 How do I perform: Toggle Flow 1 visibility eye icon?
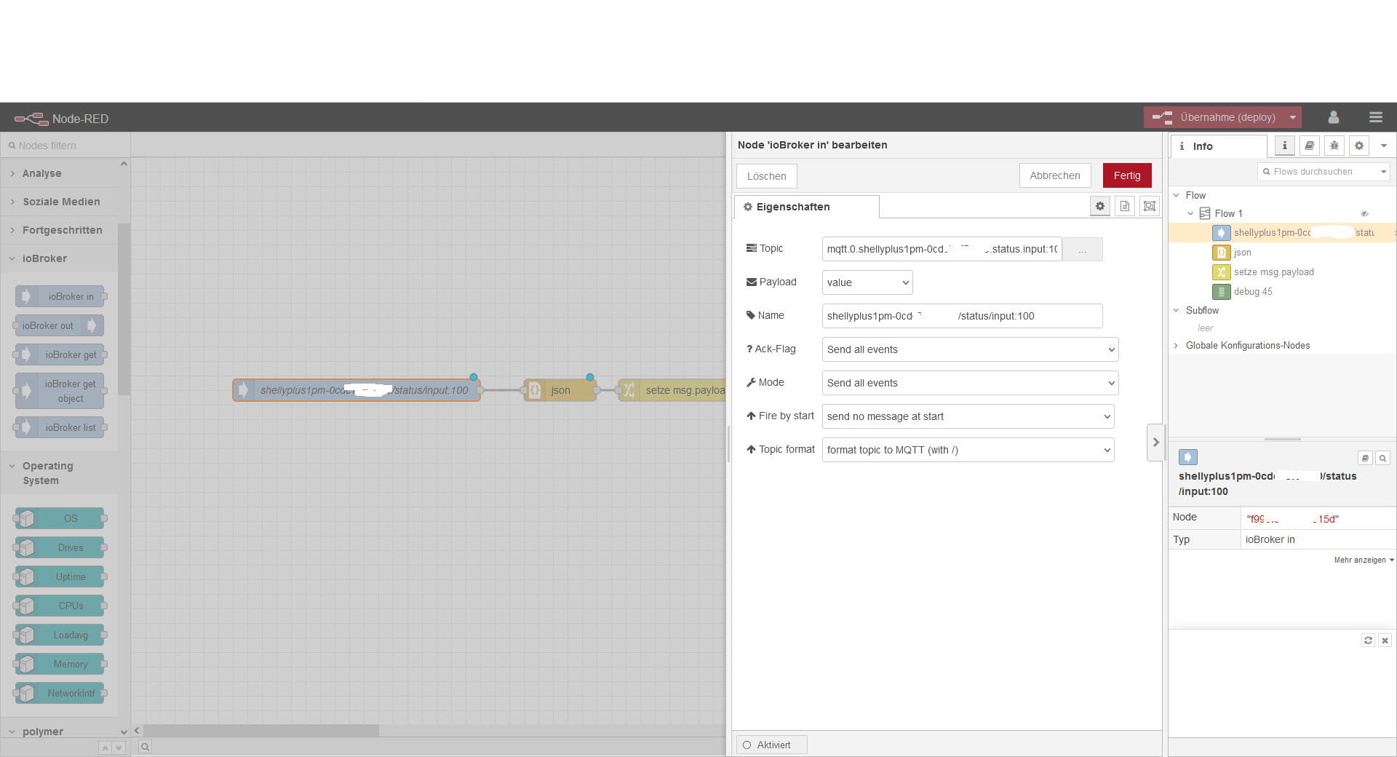click(1364, 214)
